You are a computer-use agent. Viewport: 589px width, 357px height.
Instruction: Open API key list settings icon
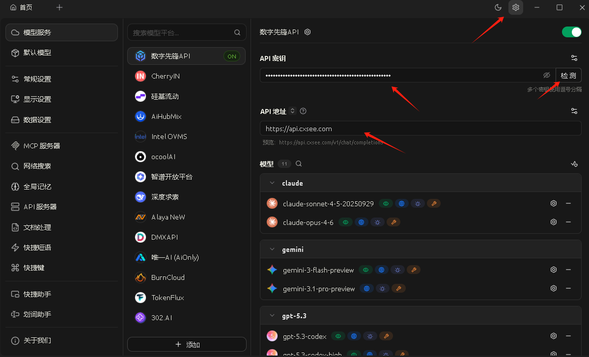(x=574, y=58)
